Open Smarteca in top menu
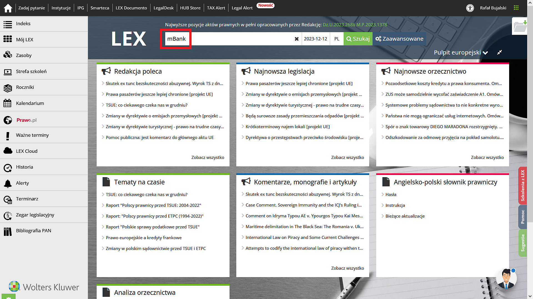Screen dimensions: 533x299 click(100, 8)
